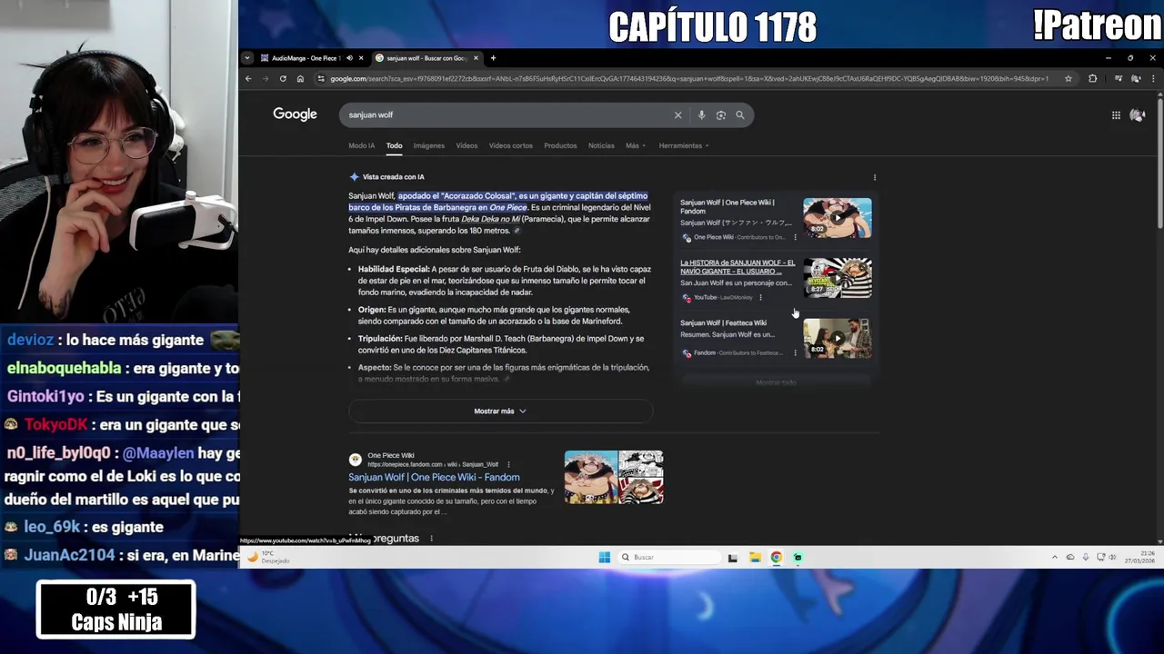The height and width of the screenshot is (654, 1164).
Task: Go to the Google logo homepage
Action: click(x=295, y=114)
